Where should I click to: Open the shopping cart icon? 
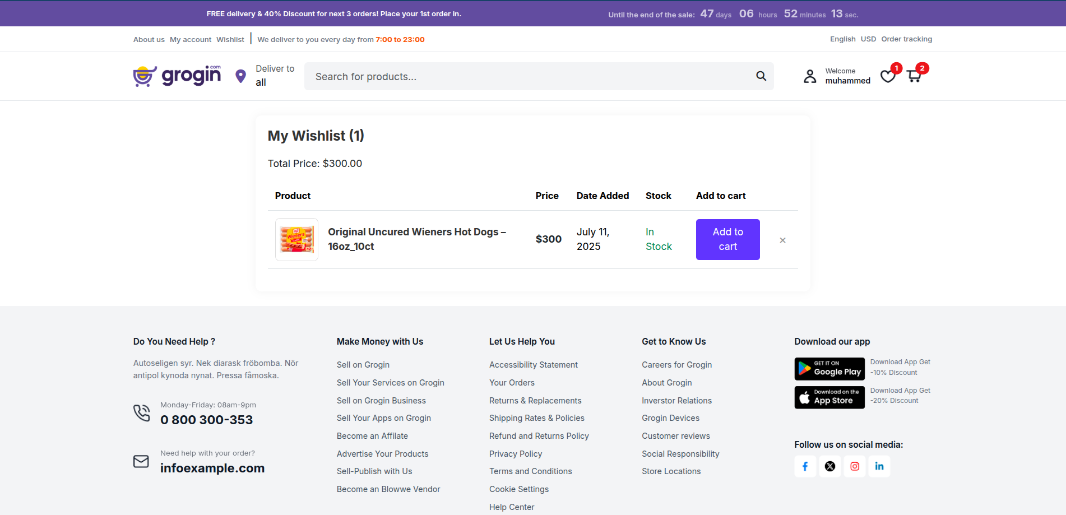[914, 76]
